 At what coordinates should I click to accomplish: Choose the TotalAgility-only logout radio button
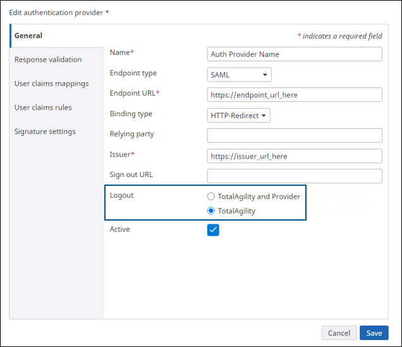pos(211,211)
